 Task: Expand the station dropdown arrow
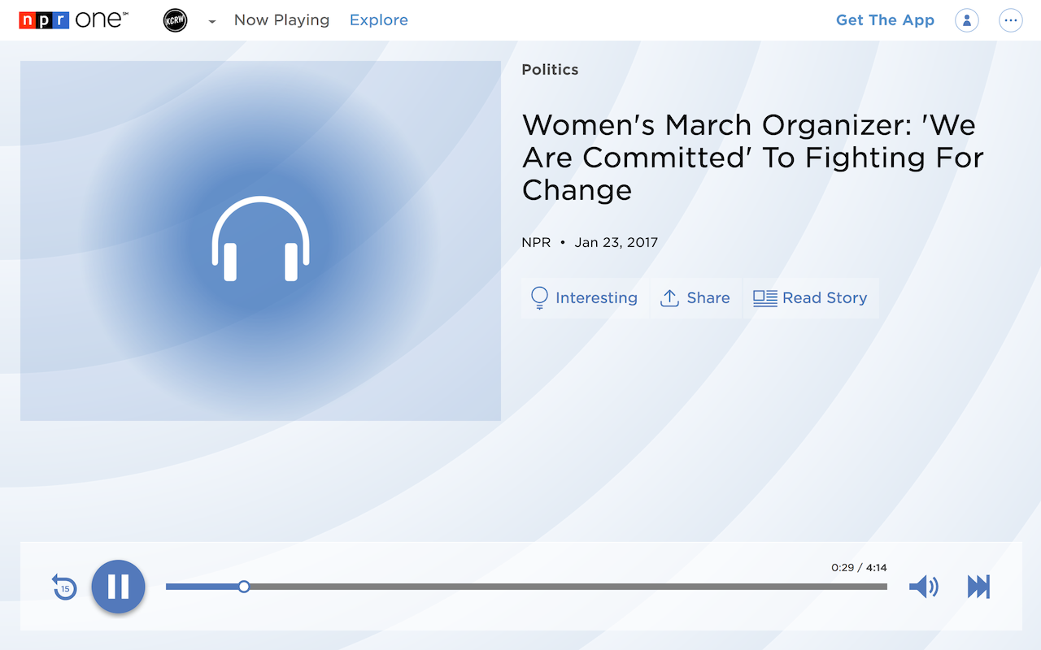tap(212, 22)
